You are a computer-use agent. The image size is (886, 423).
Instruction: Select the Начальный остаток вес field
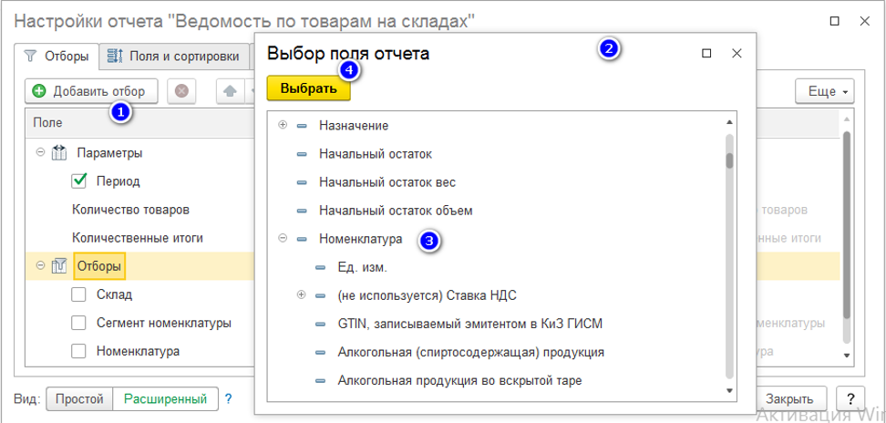coord(387,182)
